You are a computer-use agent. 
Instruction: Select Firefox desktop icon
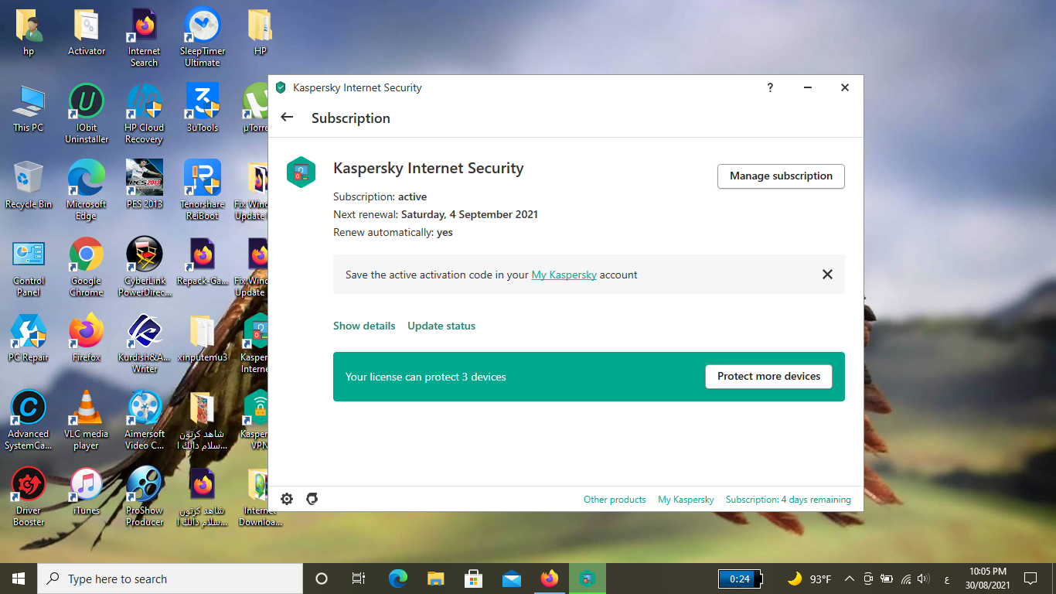[87, 339]
